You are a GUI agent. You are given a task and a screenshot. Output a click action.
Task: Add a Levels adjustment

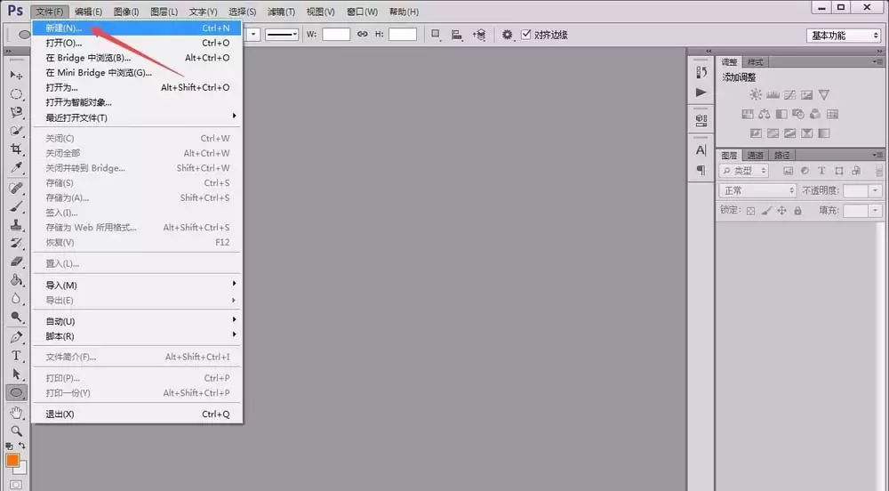[773, 94]
